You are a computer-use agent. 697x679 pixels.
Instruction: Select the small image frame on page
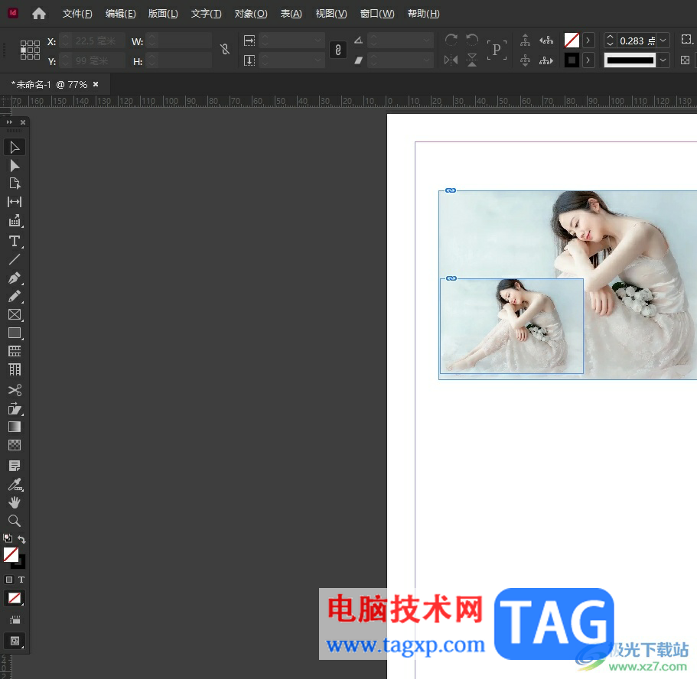tap(511, 327)
